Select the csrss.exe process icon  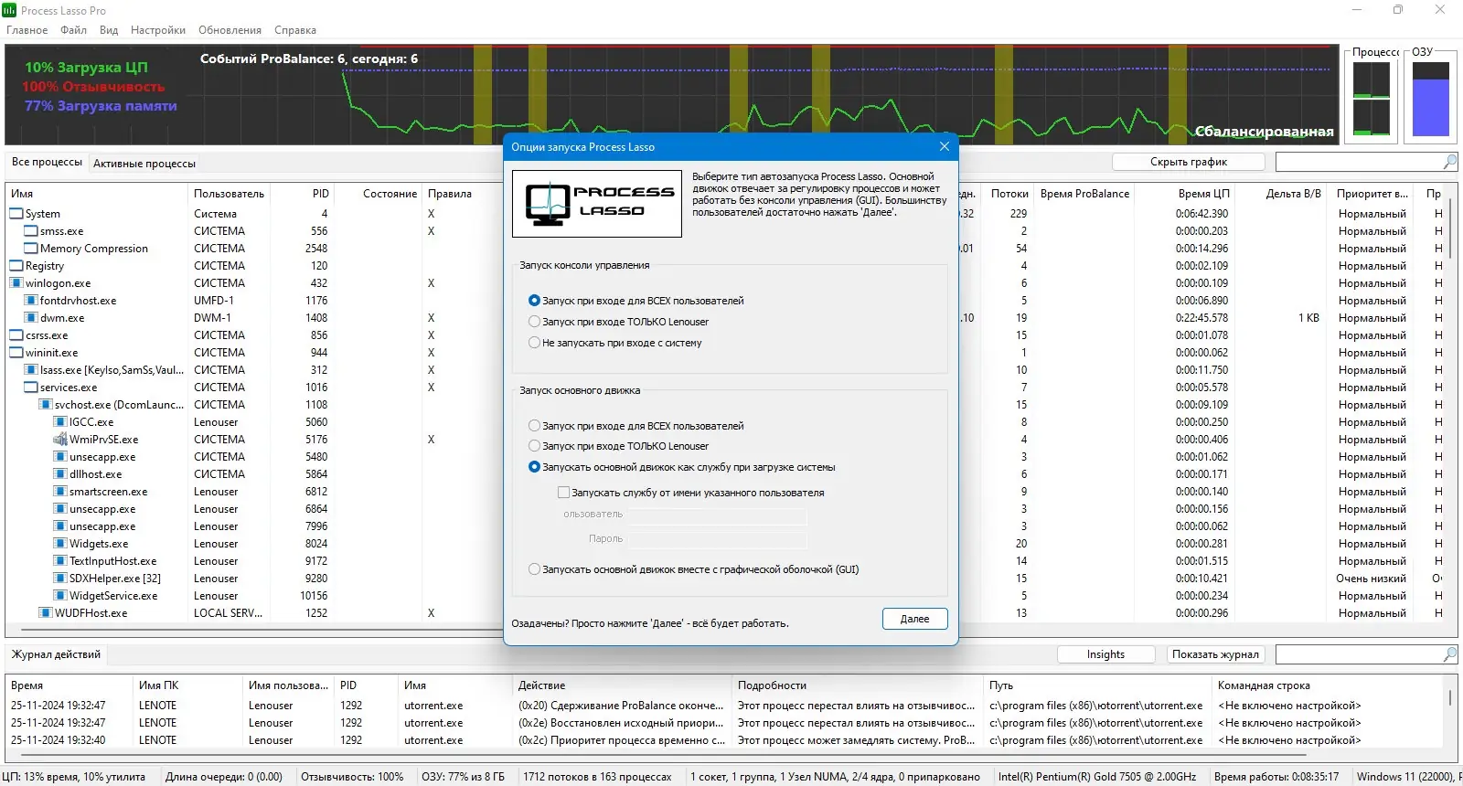(16, 335)
